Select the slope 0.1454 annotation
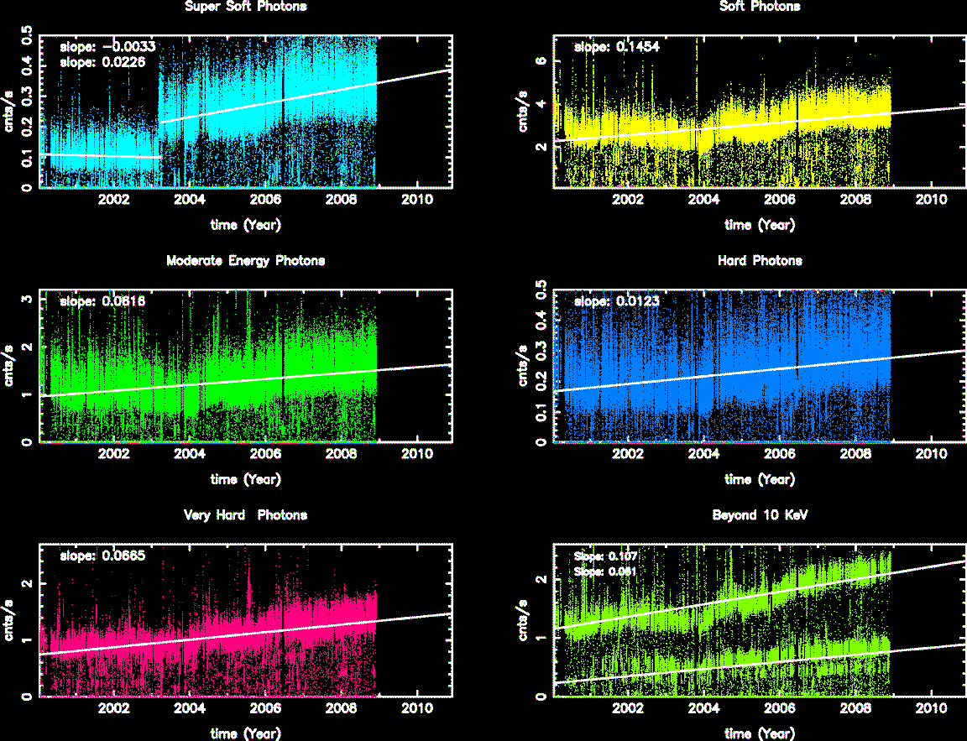 (616, 48)
